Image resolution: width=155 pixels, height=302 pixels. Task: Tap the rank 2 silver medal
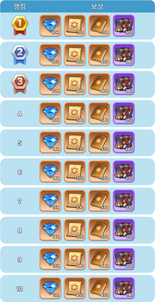(x=20, y=55)
